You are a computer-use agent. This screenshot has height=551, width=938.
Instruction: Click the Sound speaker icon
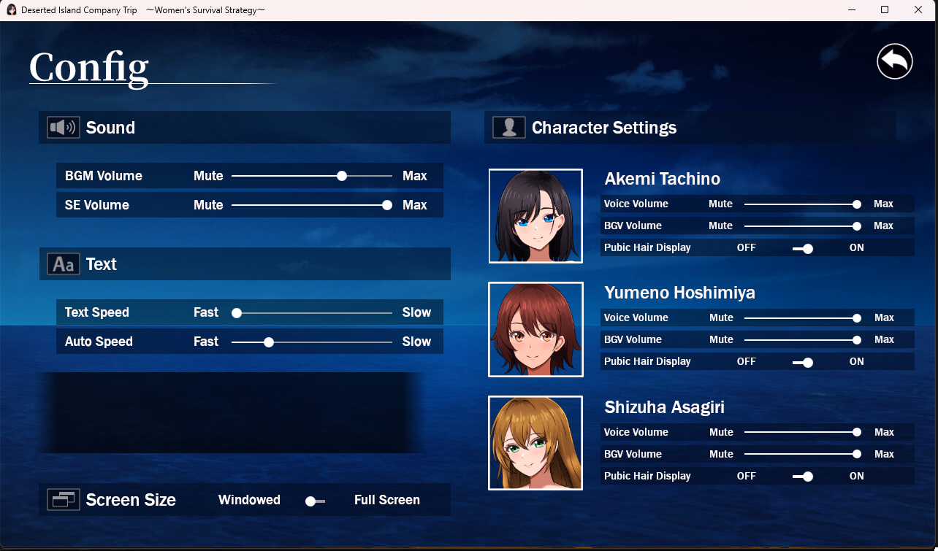click(x=63, y=128)
